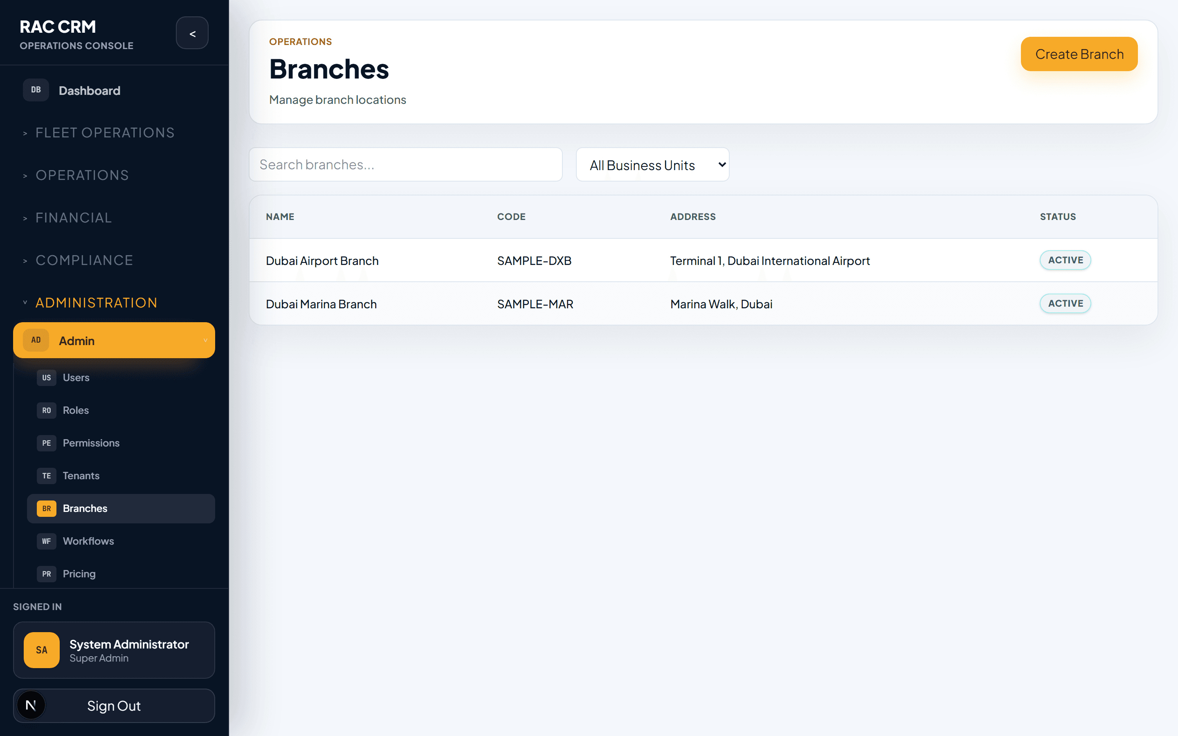The width and height of the screenshot is (1178, 736).
Task: Click the SAMPLE-DXB code cell
Action: (x=534, y=260)
